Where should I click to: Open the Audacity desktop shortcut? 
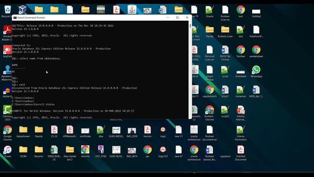[7, 91]
